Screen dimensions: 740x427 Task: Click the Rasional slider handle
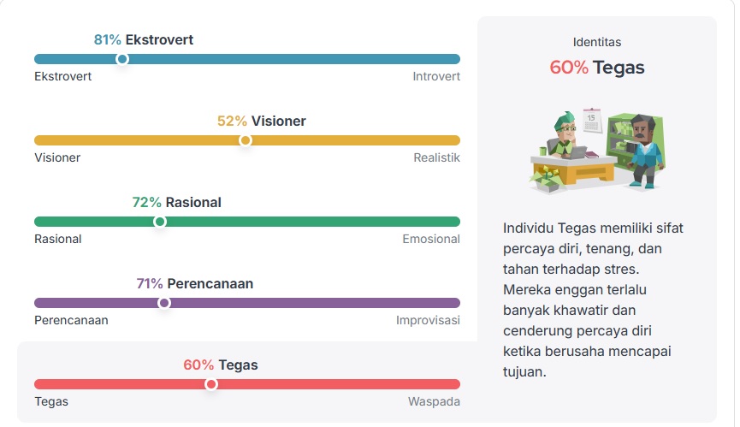pyautogui.click(x=160, y=222)
